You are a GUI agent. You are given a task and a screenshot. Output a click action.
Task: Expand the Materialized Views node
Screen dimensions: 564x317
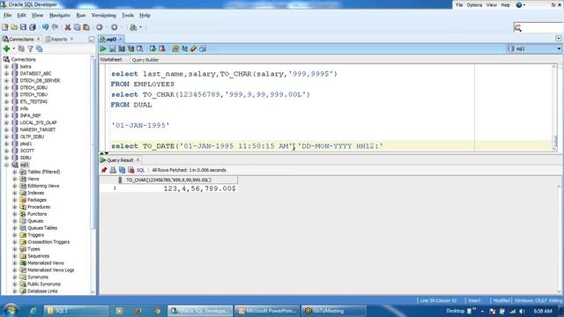pyautogui.click(x=15, y=263)
